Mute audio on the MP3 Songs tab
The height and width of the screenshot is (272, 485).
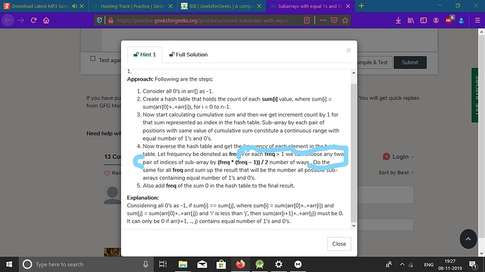[x=75, y=6]
